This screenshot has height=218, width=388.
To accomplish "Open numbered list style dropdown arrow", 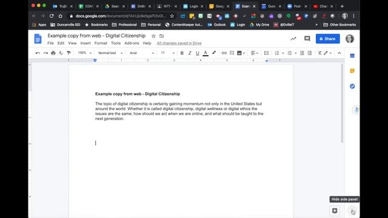I will [283, 53].
